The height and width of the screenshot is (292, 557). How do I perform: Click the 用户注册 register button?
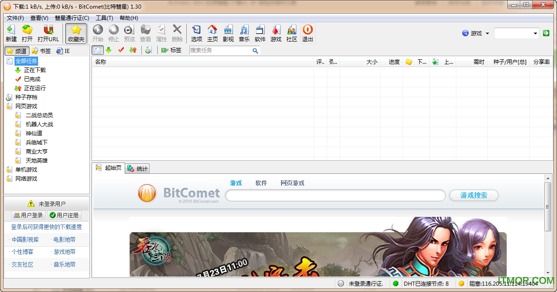[x=64, y=215]
